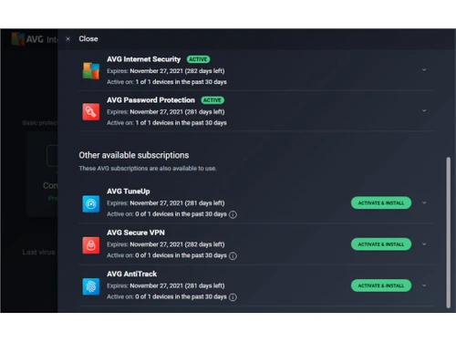Click the ACTIVE badge on AVG Password Protection

212,100
